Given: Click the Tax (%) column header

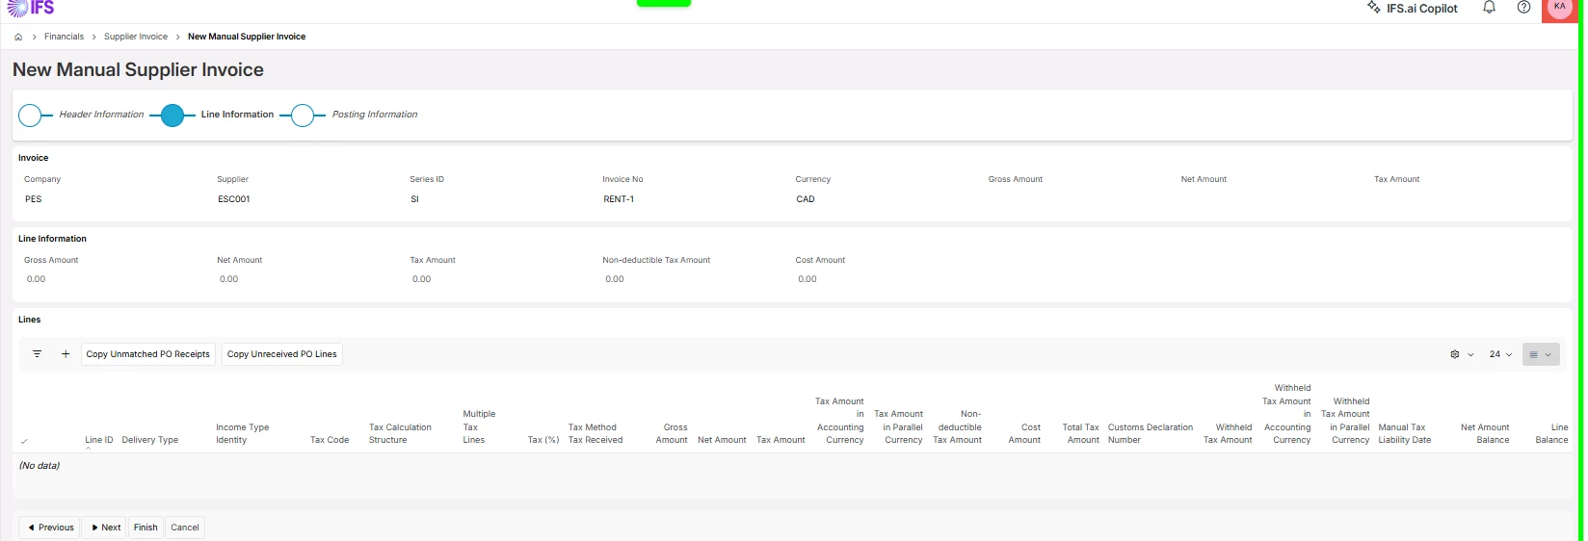Looking at the screenshot, I should coord(543,440).
